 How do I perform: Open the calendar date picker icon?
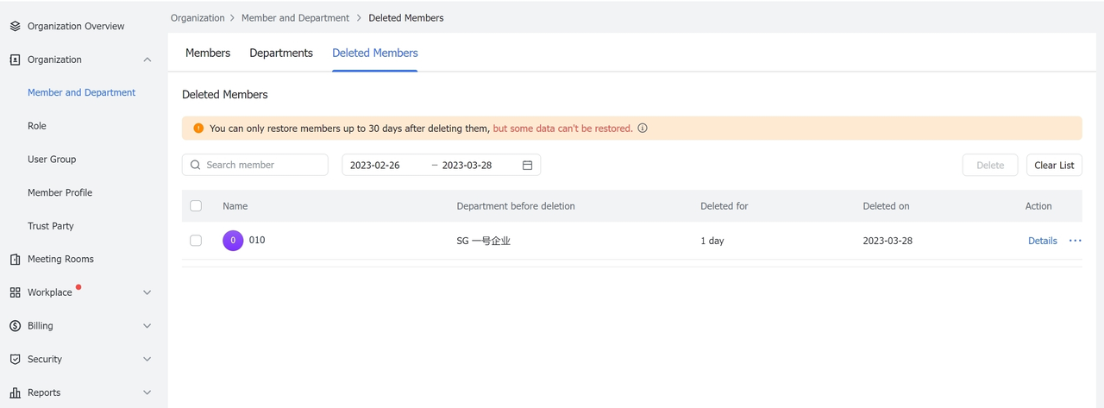(527, 165)
